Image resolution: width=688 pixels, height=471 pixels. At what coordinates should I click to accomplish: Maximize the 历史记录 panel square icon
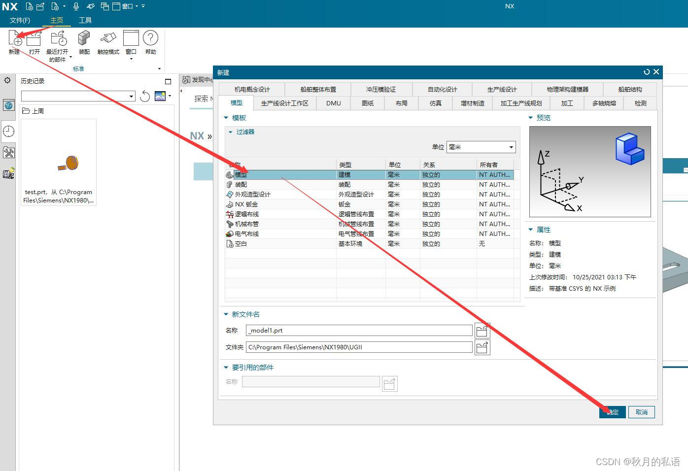[x=168, y=81]
